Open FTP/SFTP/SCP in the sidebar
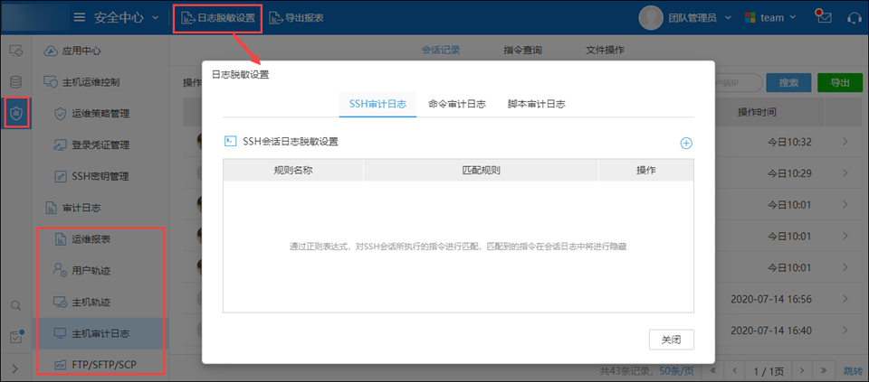The image size is (869, 382). point(95,366)
